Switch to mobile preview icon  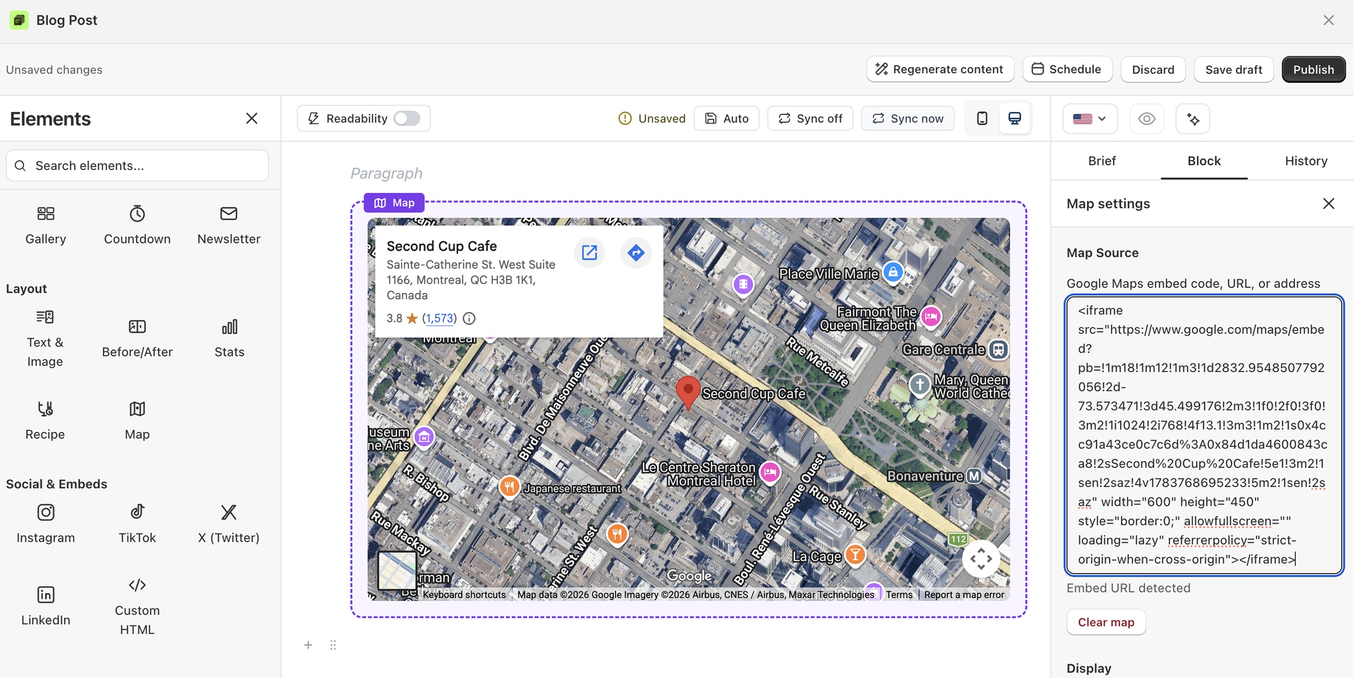pos(982,118)
